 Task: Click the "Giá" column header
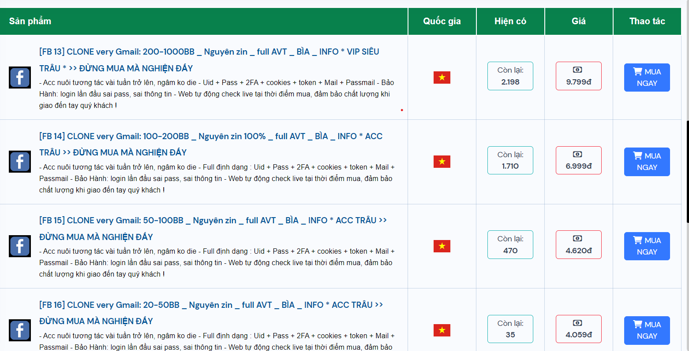[579, 21]
